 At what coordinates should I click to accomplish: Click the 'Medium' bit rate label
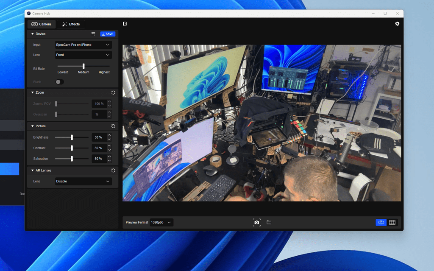coord(83,72)
